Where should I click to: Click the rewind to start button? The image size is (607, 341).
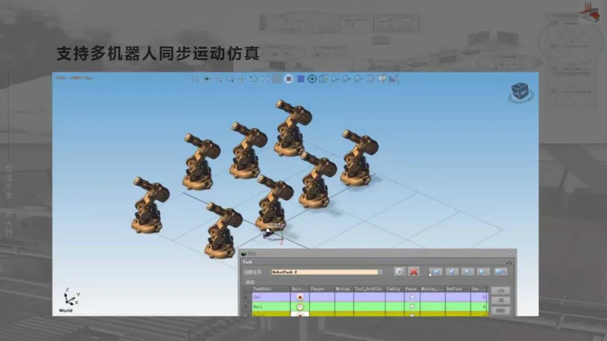tap(436, 271)
